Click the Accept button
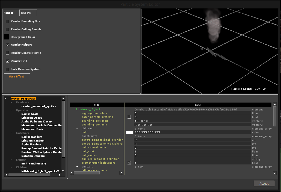Image resolution: width=281 pixels, height=192 pixels. point(264,184)
